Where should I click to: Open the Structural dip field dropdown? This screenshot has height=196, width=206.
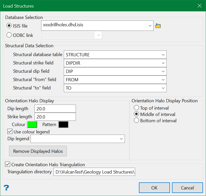[163, 71]
